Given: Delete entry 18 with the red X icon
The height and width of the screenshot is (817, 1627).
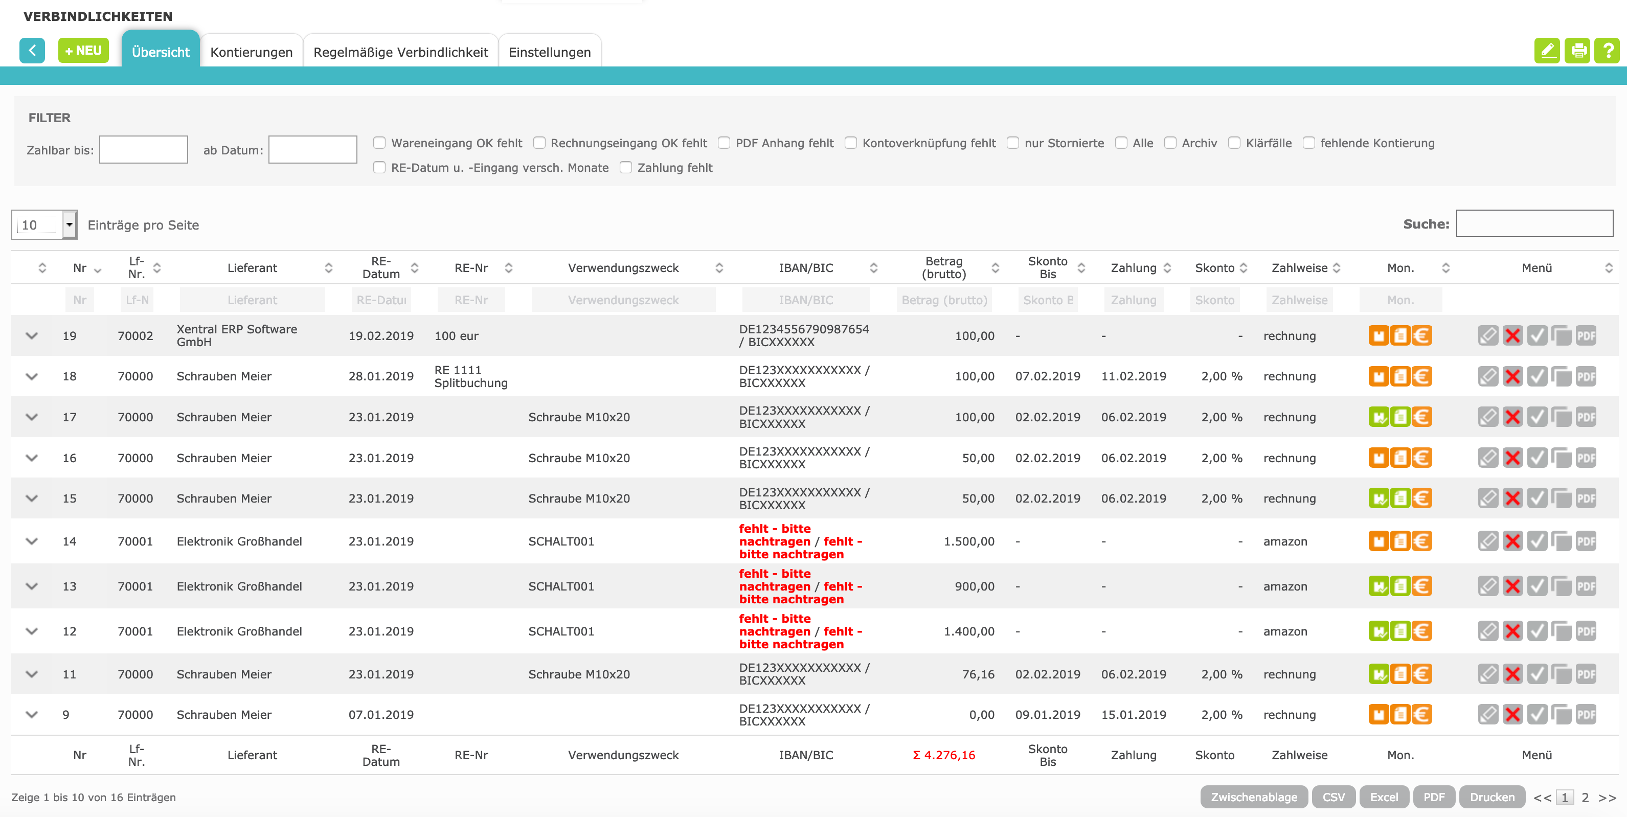Looking at the screenshot, I should (1512, 376).
